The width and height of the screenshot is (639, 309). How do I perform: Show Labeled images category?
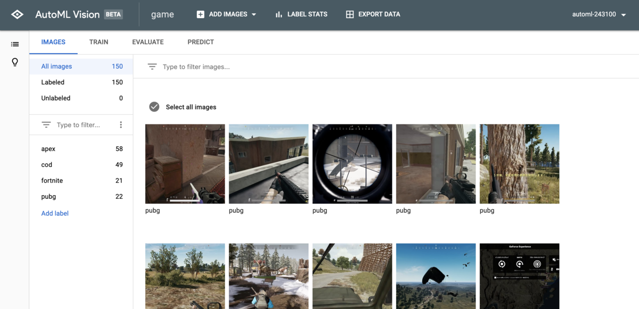click(81, 82)
